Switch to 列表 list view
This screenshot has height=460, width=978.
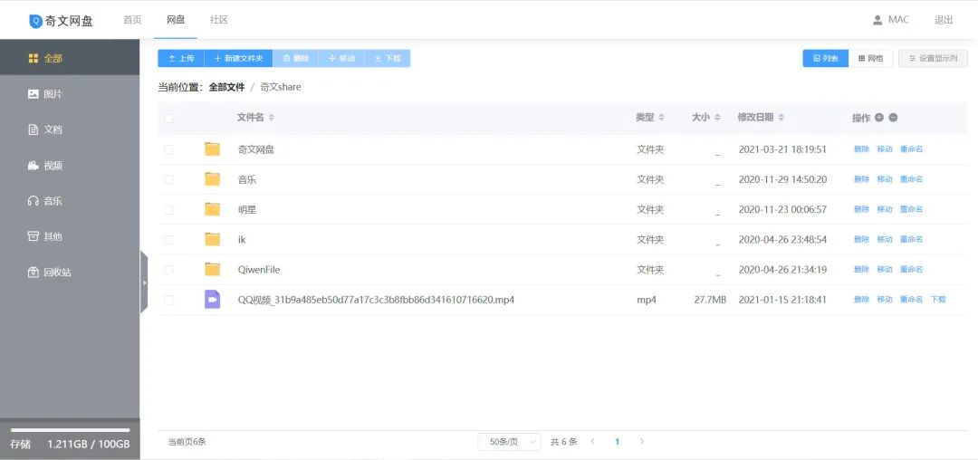[x=825, y=58]
